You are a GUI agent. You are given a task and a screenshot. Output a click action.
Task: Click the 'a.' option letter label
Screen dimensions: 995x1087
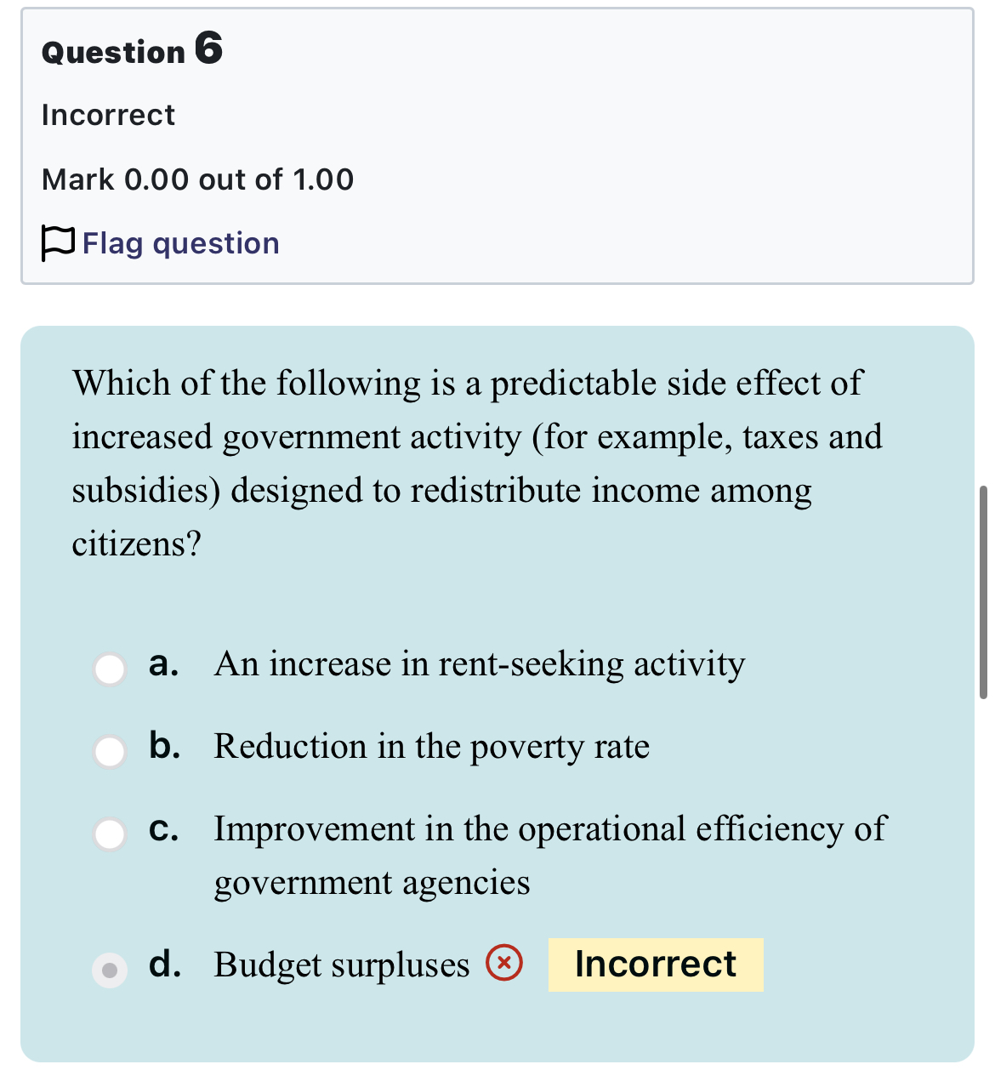[x=163, y=663]
